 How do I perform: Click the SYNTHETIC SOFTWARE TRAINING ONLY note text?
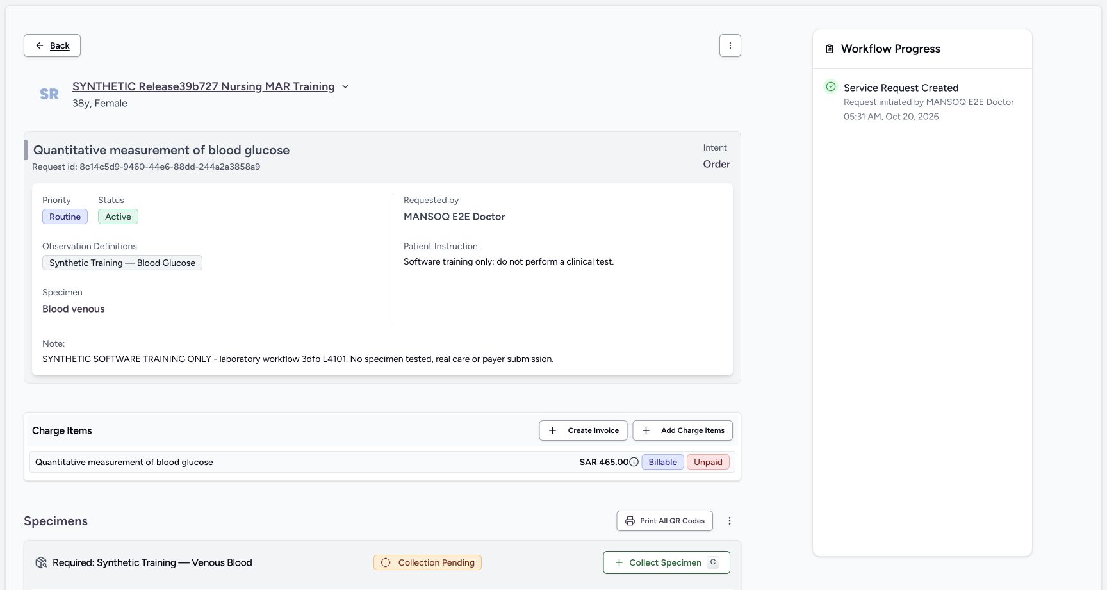[298, 359]
